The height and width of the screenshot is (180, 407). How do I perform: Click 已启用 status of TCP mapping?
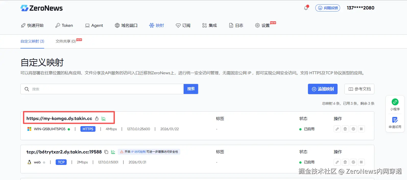coord(307,162)
